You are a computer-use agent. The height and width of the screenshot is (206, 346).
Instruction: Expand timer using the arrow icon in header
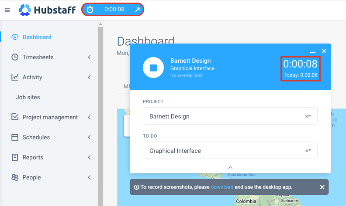tap(137, 10)
